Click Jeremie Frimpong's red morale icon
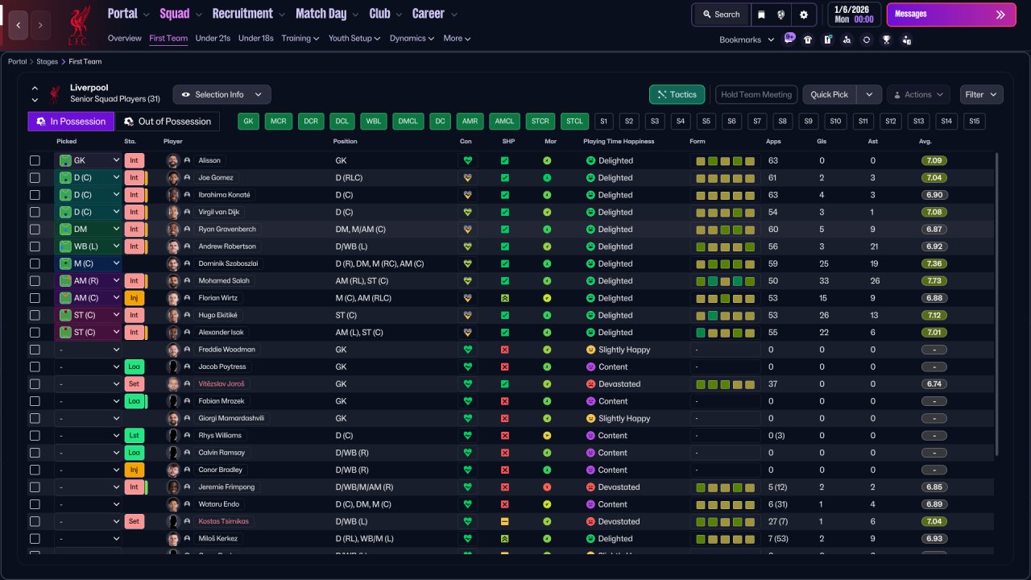 (547, 487)
